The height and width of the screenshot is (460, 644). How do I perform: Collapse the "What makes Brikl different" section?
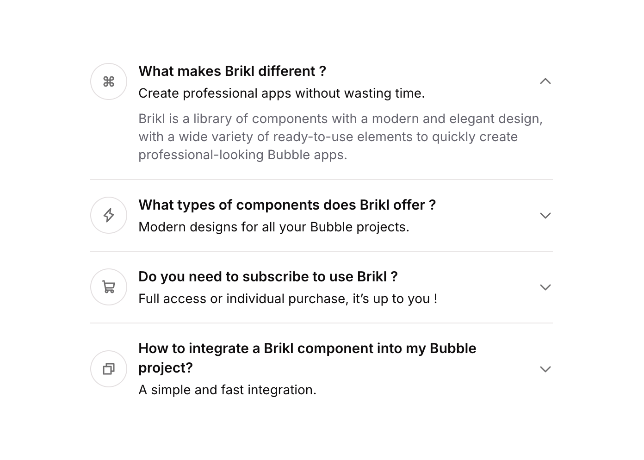[545, 81]
